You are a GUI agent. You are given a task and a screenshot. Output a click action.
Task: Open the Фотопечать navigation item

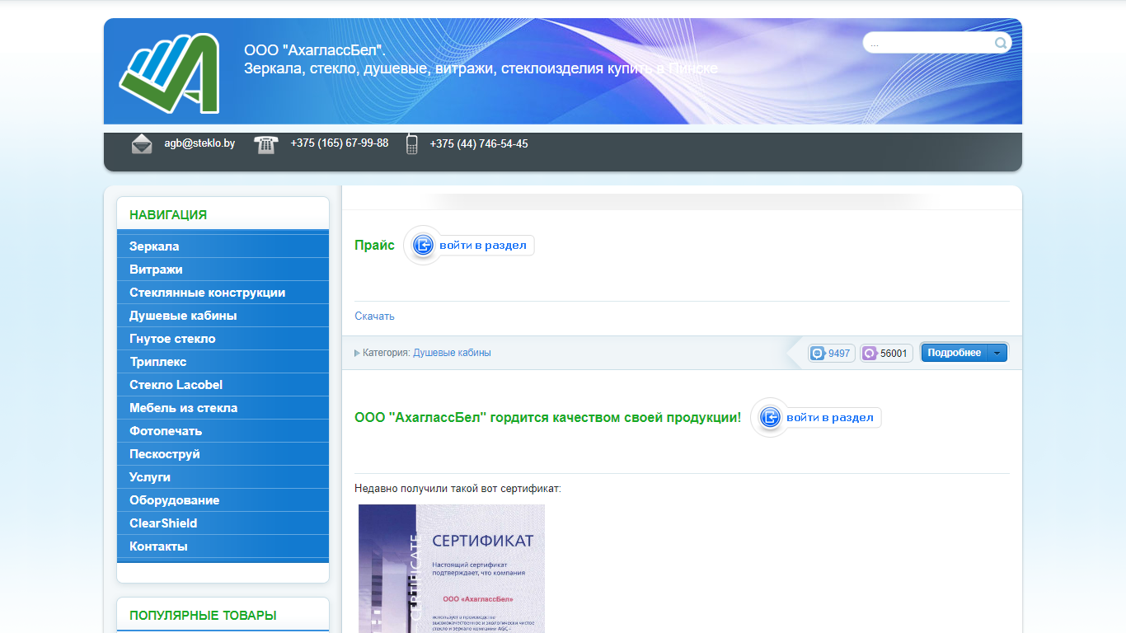(x=223, y=431)
